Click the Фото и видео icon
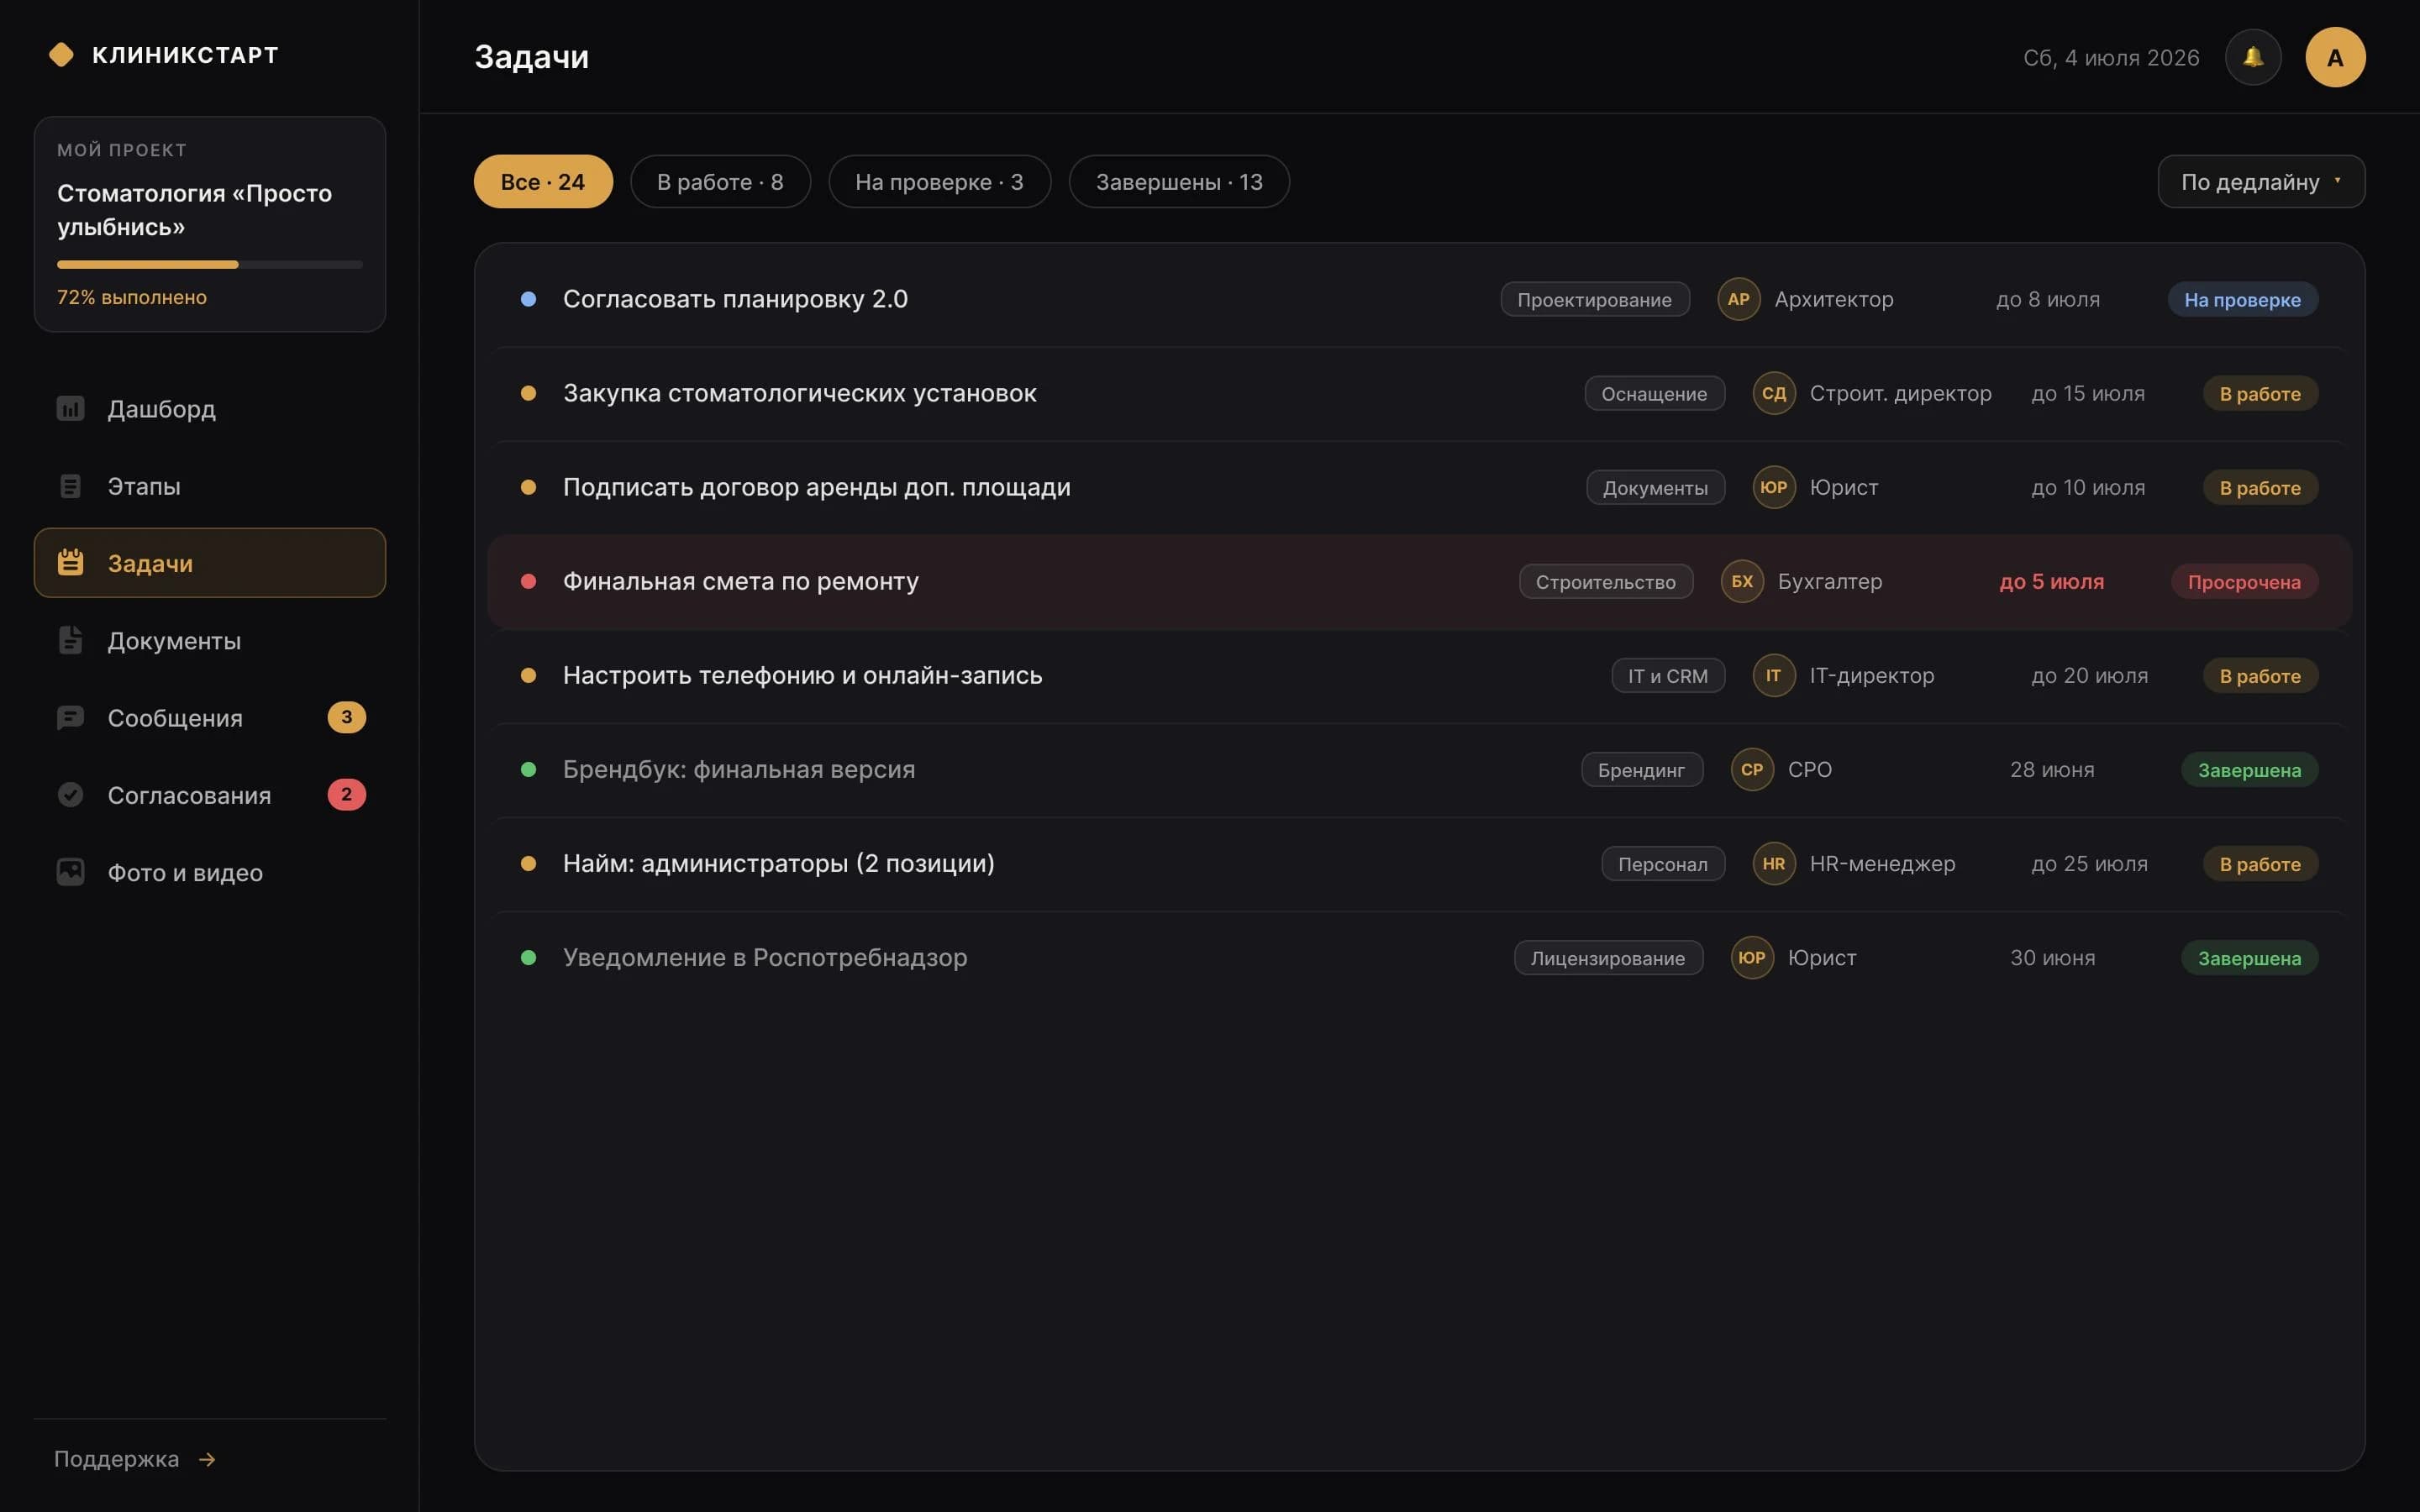This screenshot has width=2420, height=1512. coord(70,872)
